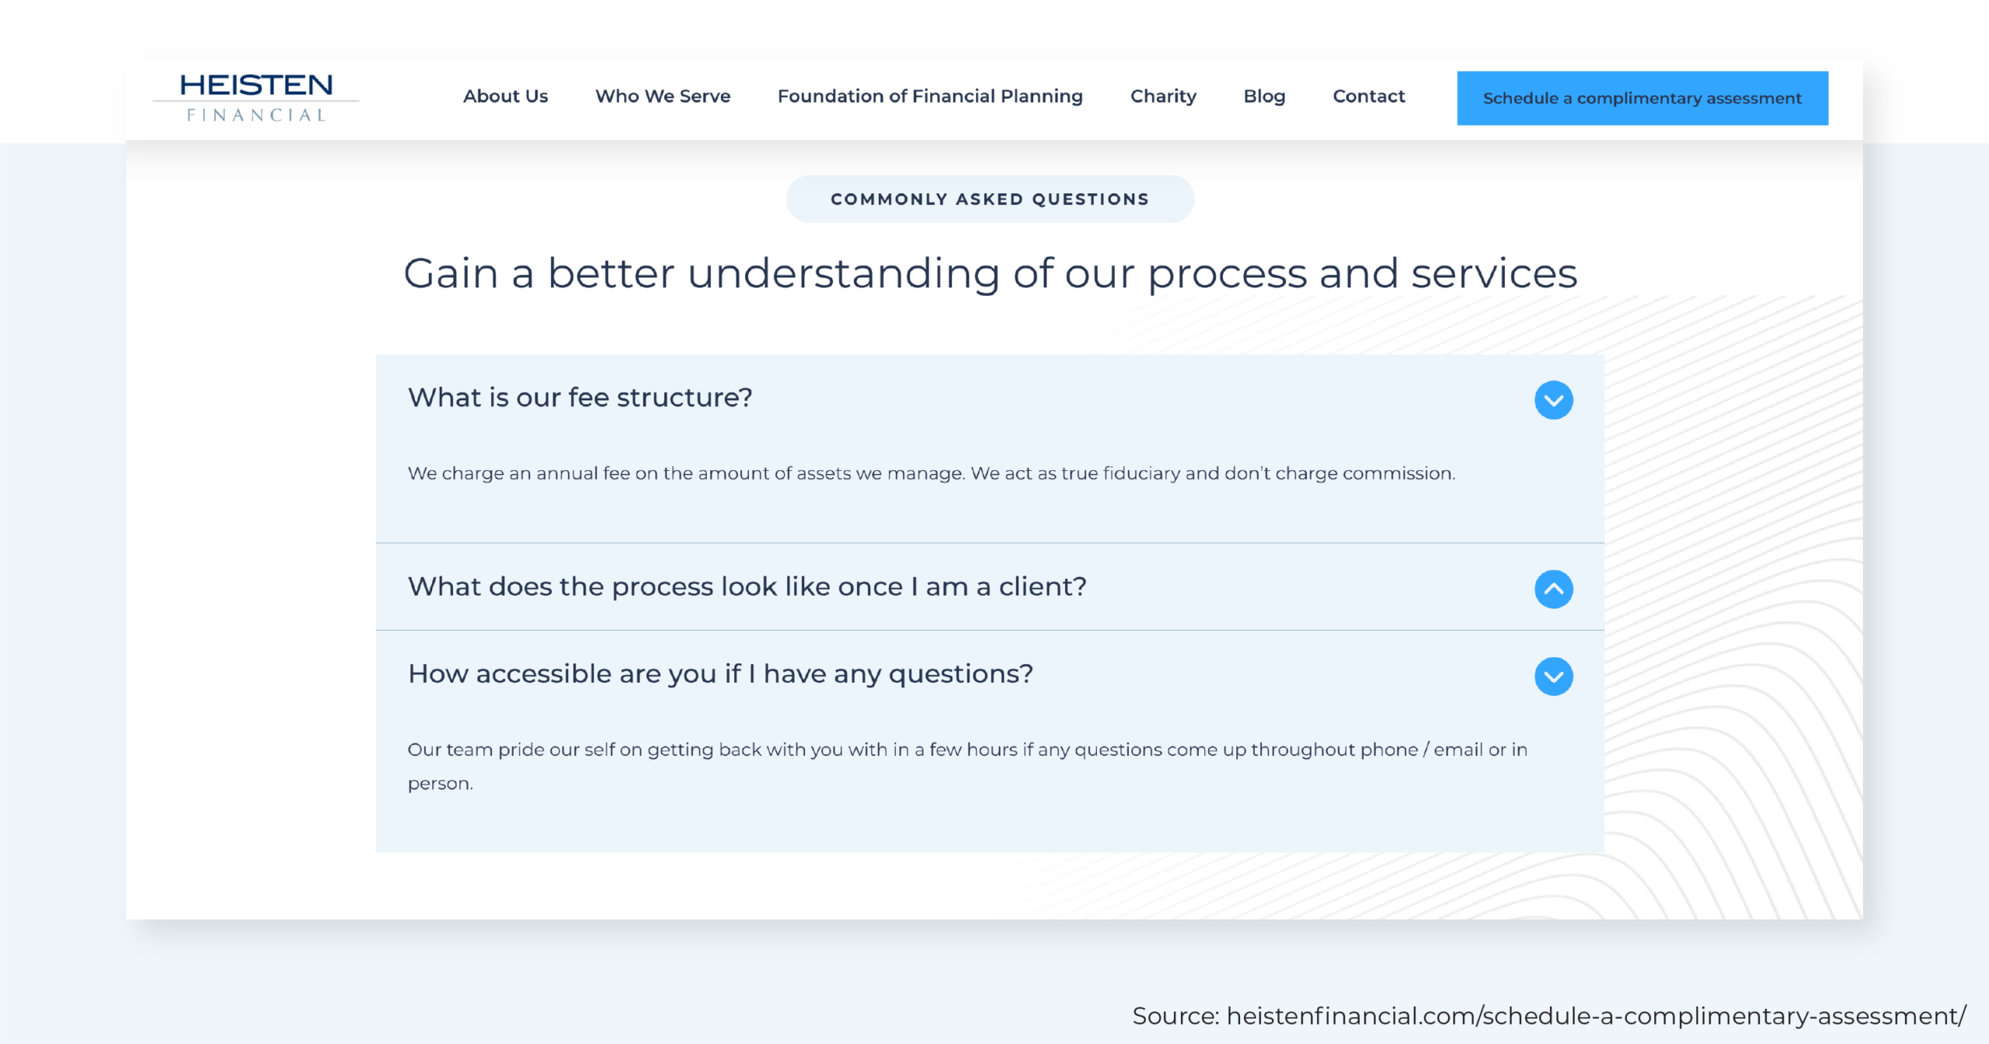Screen dimensions: 1989x1044
Task: Visit the Blog page
Action: coord(1264,96)
